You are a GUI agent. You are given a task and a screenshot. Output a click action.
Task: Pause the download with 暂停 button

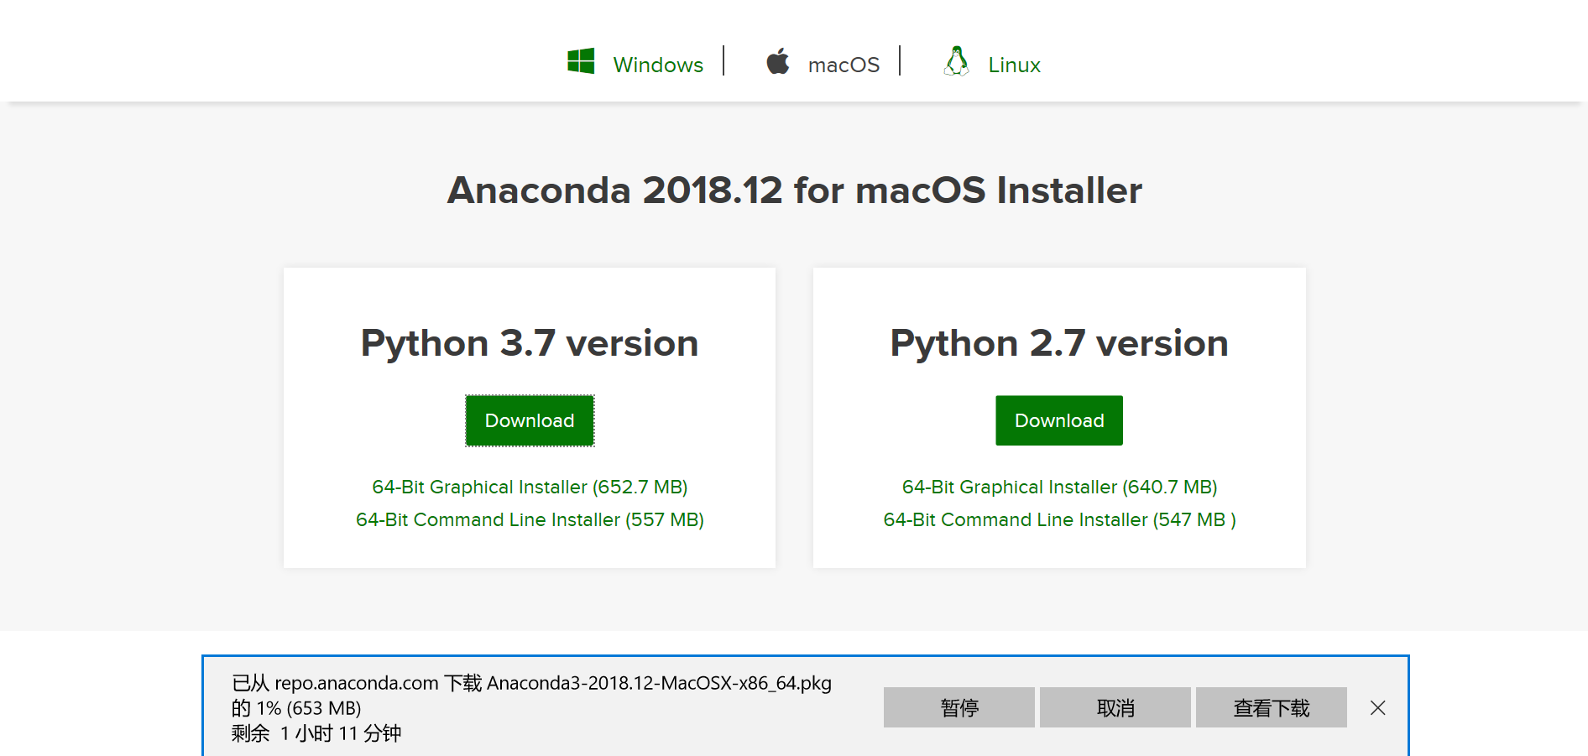click(x=959, y=707)
